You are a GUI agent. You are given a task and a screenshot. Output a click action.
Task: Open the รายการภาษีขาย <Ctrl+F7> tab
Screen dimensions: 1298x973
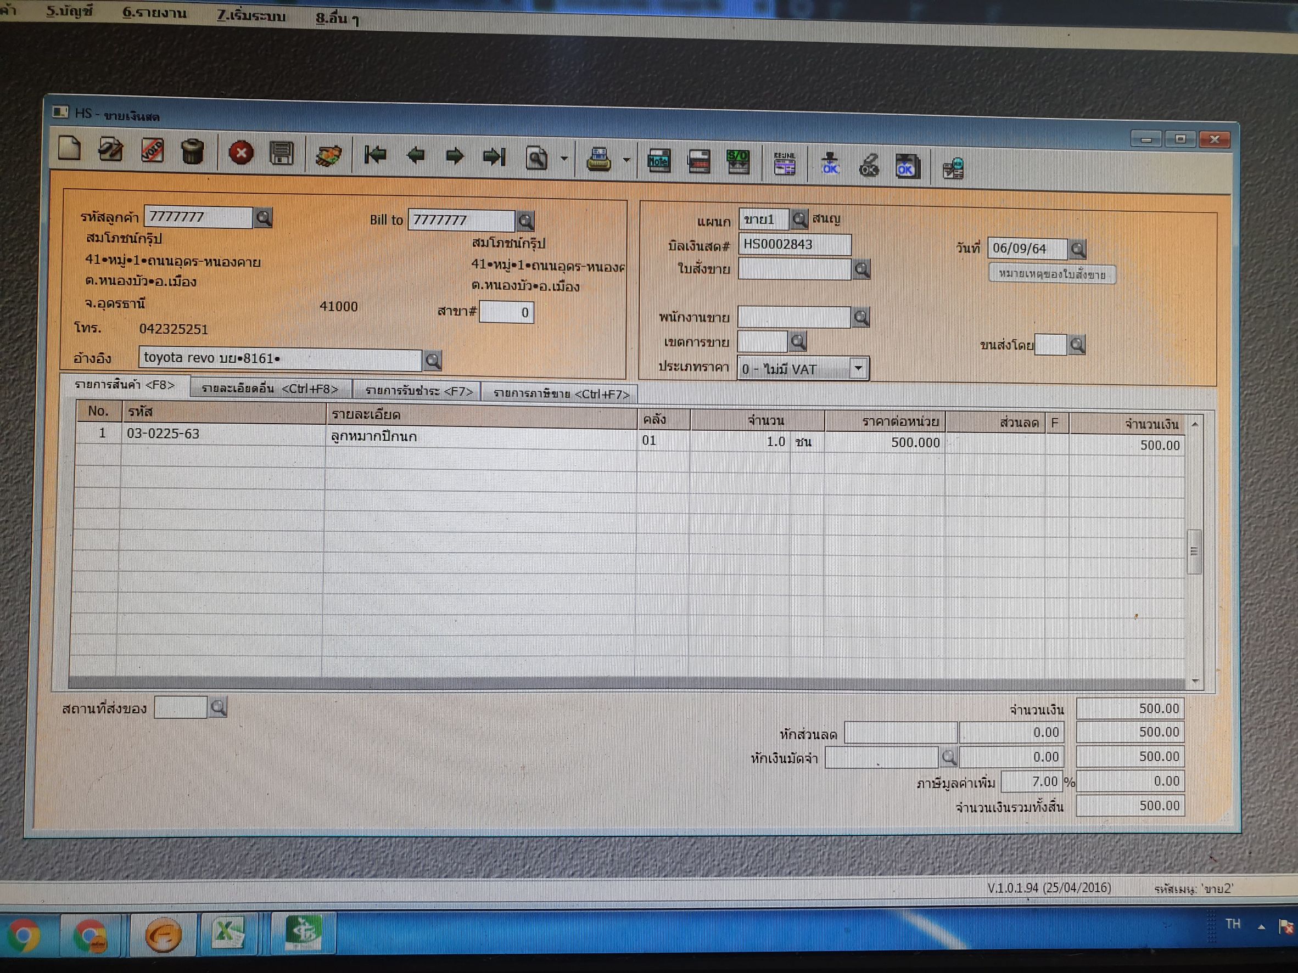click(x=561, y=394)
